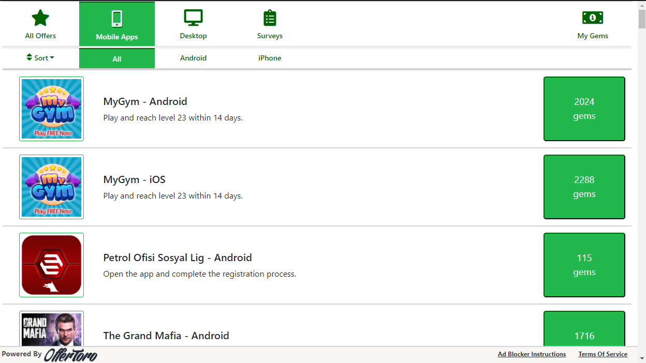Click the scrollbar down arrow

tap(642, 358)
